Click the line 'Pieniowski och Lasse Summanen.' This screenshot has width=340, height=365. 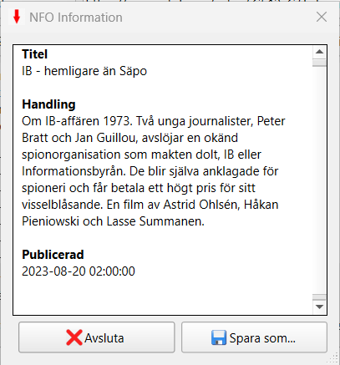[x=113, y=221]
